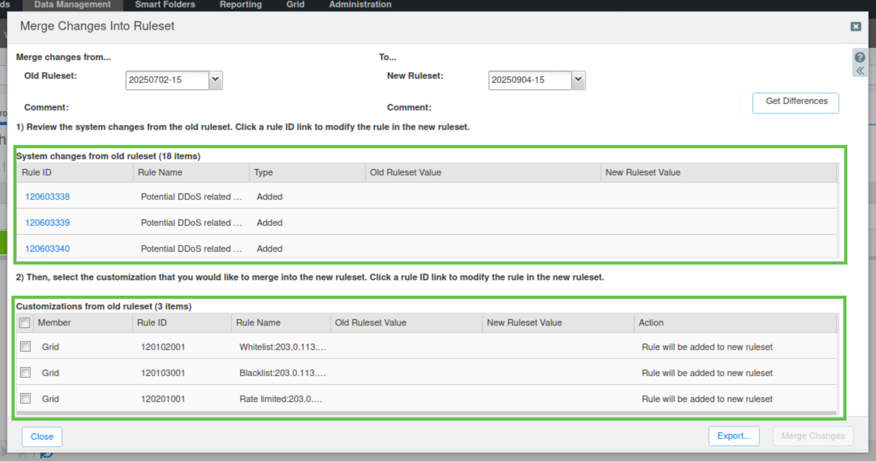The image size is (876, 461).
Task: Open rule ID link 120603338
Action: 47,197
